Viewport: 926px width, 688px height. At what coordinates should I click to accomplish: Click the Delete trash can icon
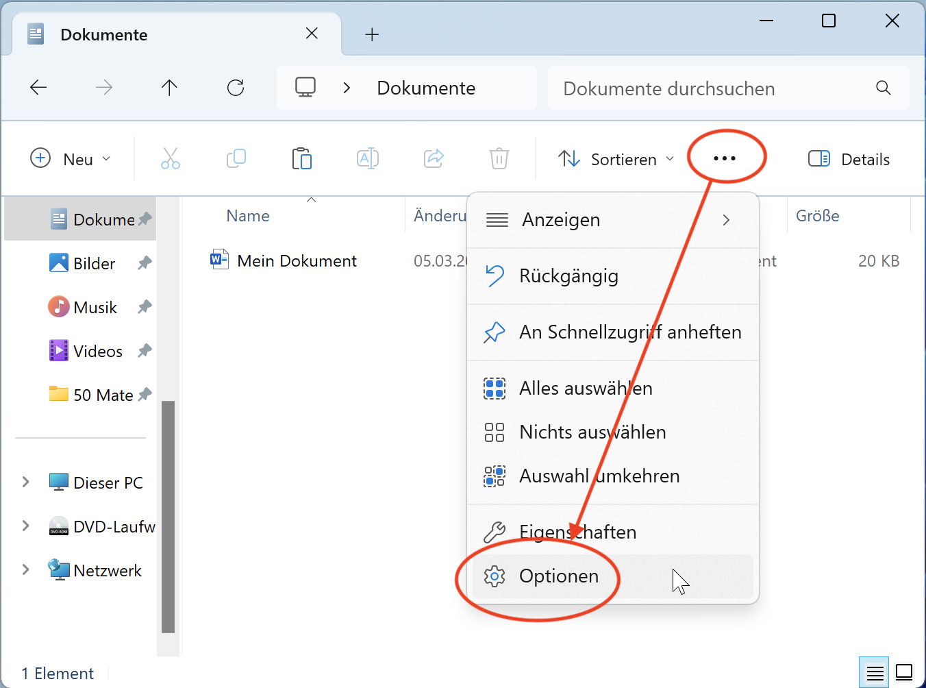(x=499, y=159)
